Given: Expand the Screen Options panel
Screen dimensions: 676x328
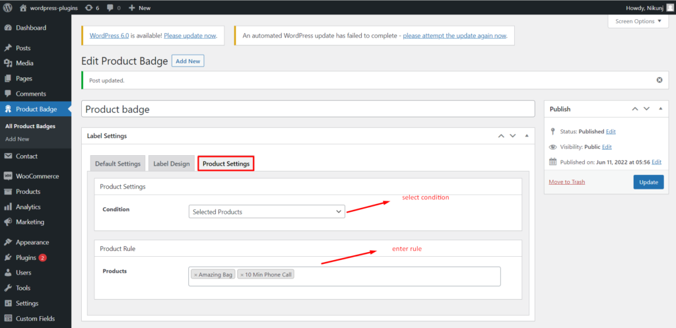Looking at the screenshot, I should click(x=638, y=21).
